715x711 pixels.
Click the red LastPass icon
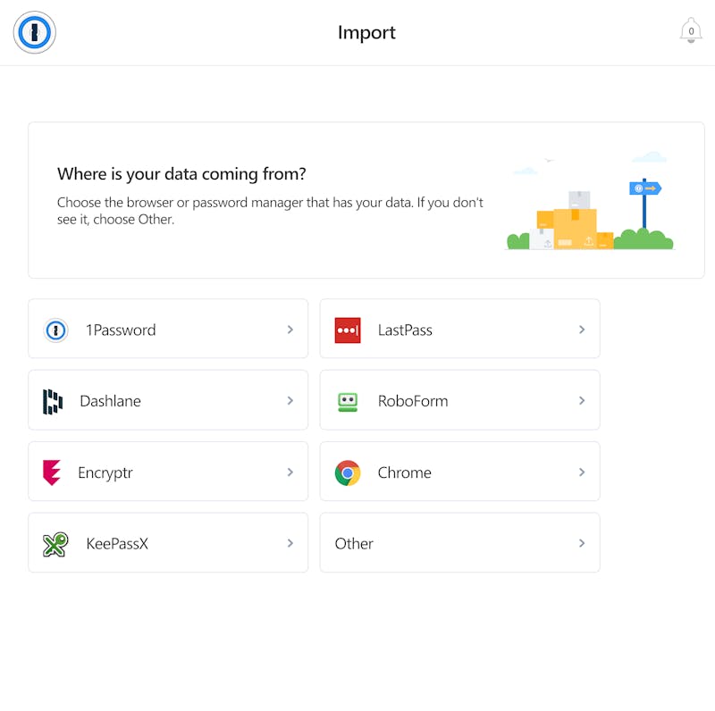(x=348, y=330)
